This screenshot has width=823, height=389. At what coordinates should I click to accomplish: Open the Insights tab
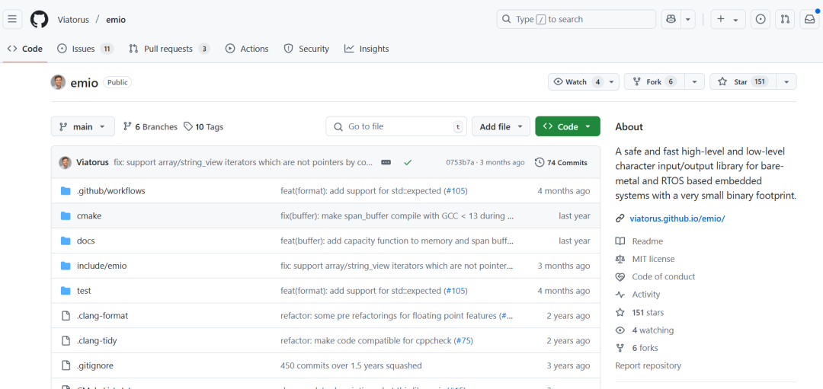coord(367,49)
